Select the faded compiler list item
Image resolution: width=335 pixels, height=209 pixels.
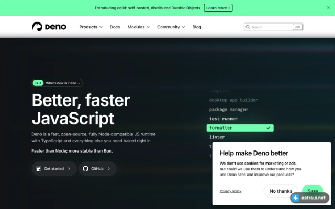(219, 91)
